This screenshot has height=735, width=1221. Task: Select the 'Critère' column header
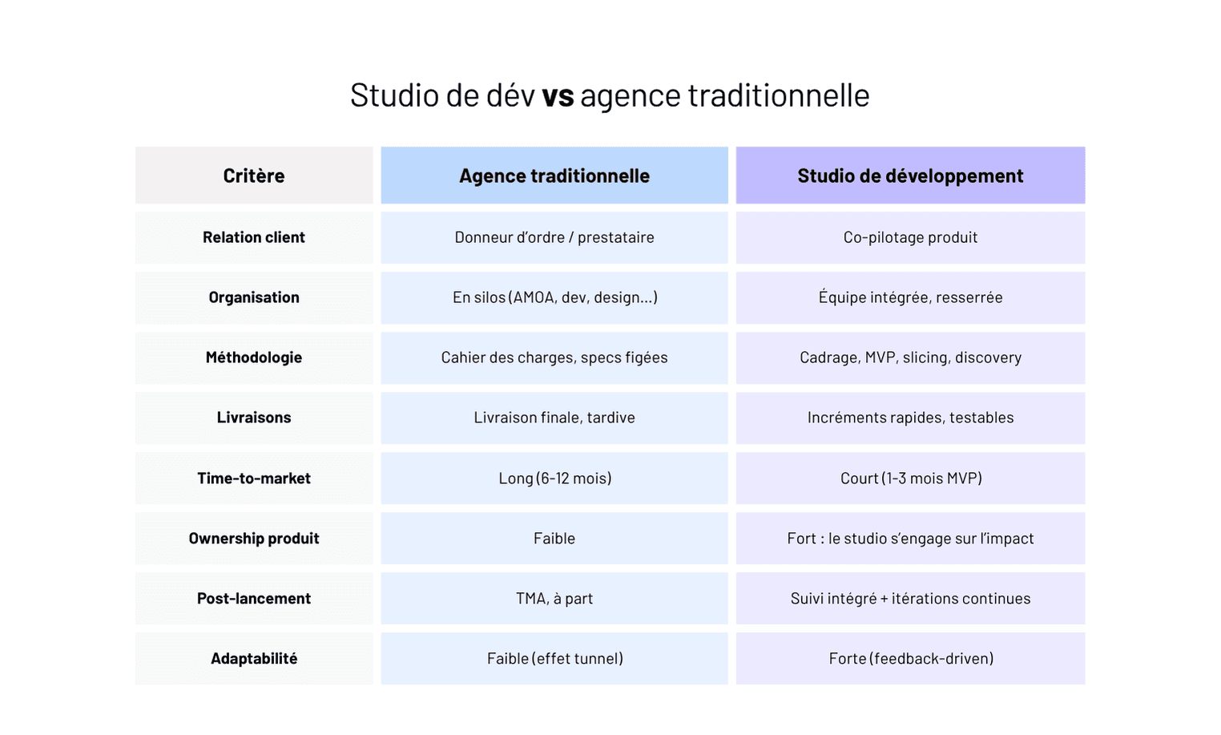point(253,175)
